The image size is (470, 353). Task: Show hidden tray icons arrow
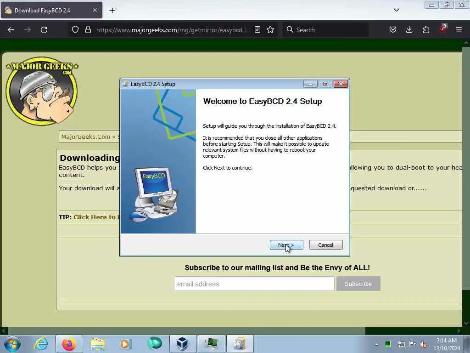coord(376,344)
